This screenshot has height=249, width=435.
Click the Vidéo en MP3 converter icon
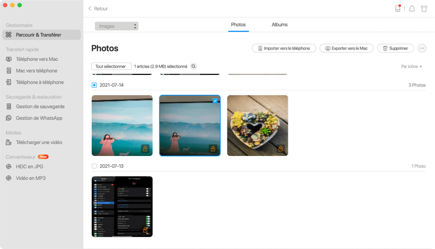[9, 178]
